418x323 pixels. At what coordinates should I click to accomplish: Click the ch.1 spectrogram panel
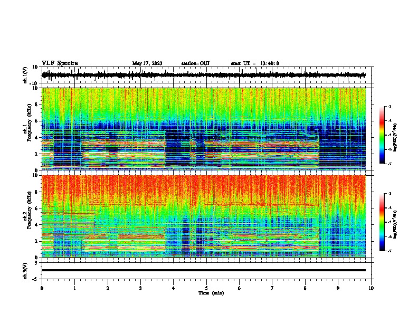[x=204, y=129]
